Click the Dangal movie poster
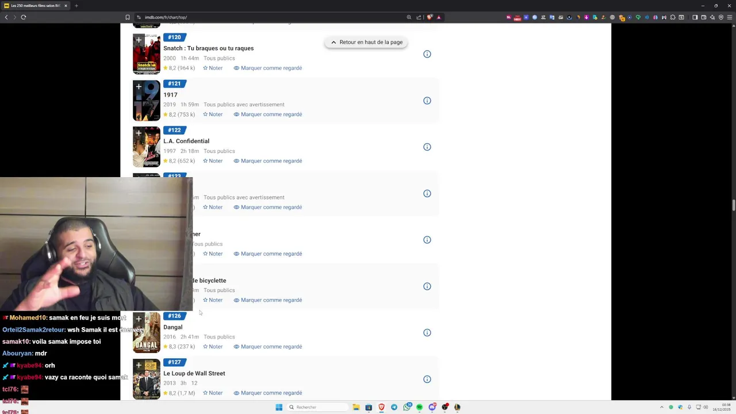The width and height of the screenshot is (736, 414). coord(147,333)
